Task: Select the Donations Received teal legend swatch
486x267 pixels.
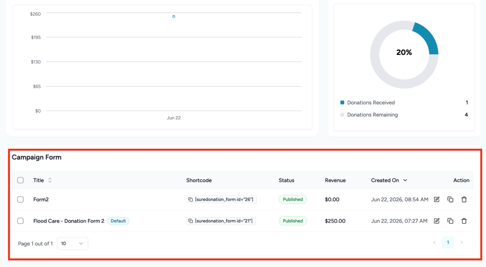Action: (342, 102)
